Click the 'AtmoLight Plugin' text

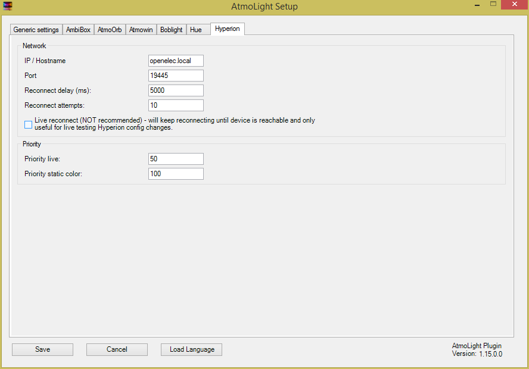477,346
